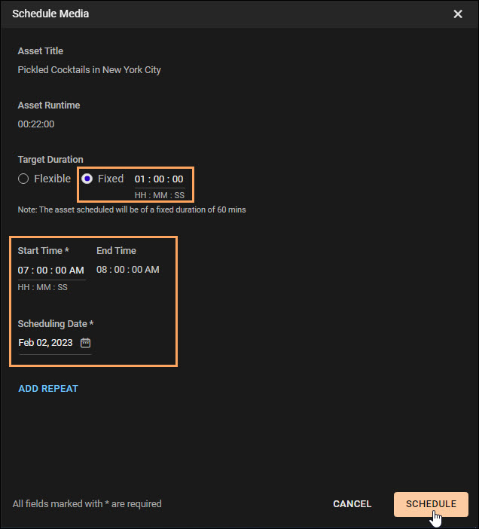This screenshot has width=479, height=529.
Task: Click the hours segment of the Fixed duration
Action: (x=139, y=179)
